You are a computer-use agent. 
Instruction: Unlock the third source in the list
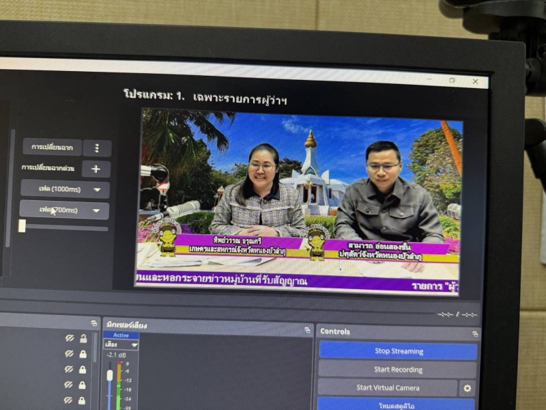83,370
